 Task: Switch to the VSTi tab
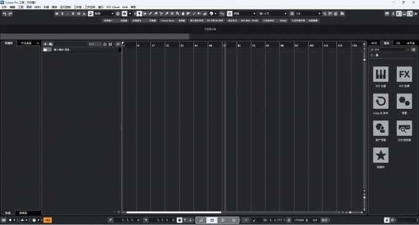tap(374, 43)
